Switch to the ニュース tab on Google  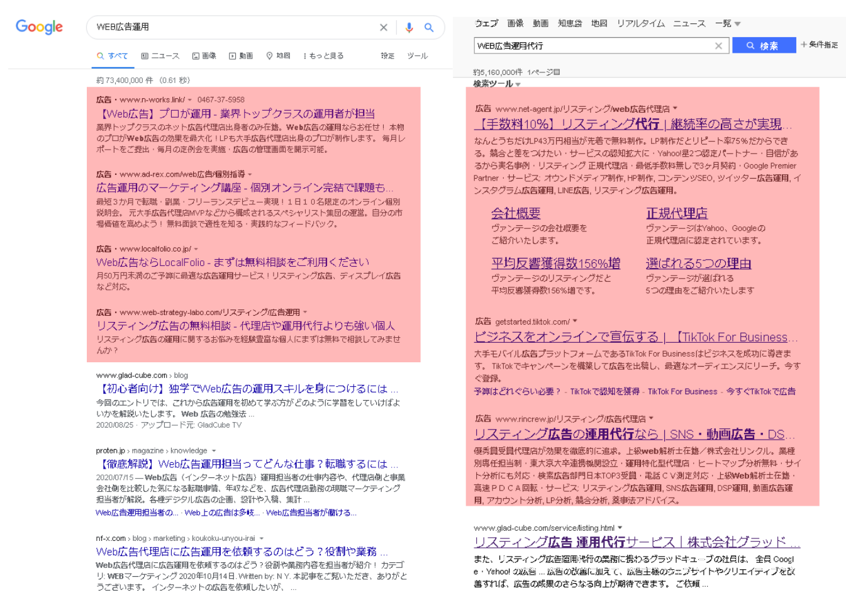point(160,56)
